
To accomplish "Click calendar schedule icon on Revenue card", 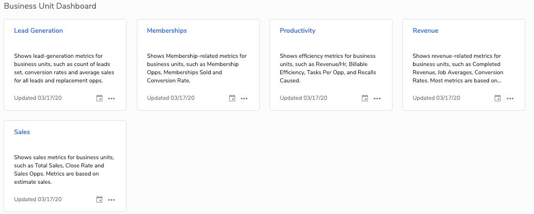I will (x=498, y=98).
